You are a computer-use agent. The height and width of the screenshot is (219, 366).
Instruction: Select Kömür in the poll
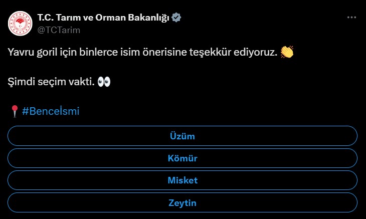point(182,158)
